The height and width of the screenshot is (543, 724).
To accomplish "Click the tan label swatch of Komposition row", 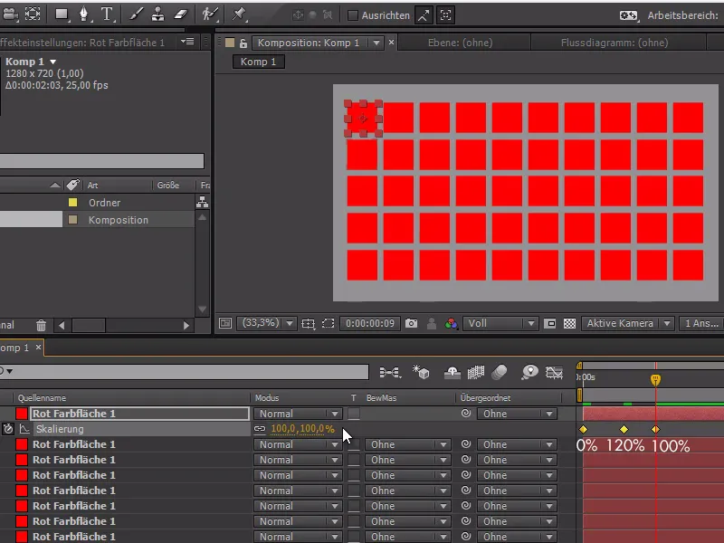I will point(73,219).
